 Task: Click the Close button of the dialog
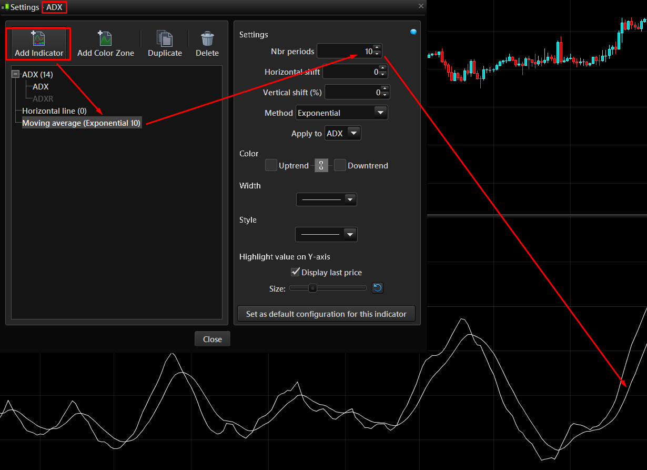point(213,339)
